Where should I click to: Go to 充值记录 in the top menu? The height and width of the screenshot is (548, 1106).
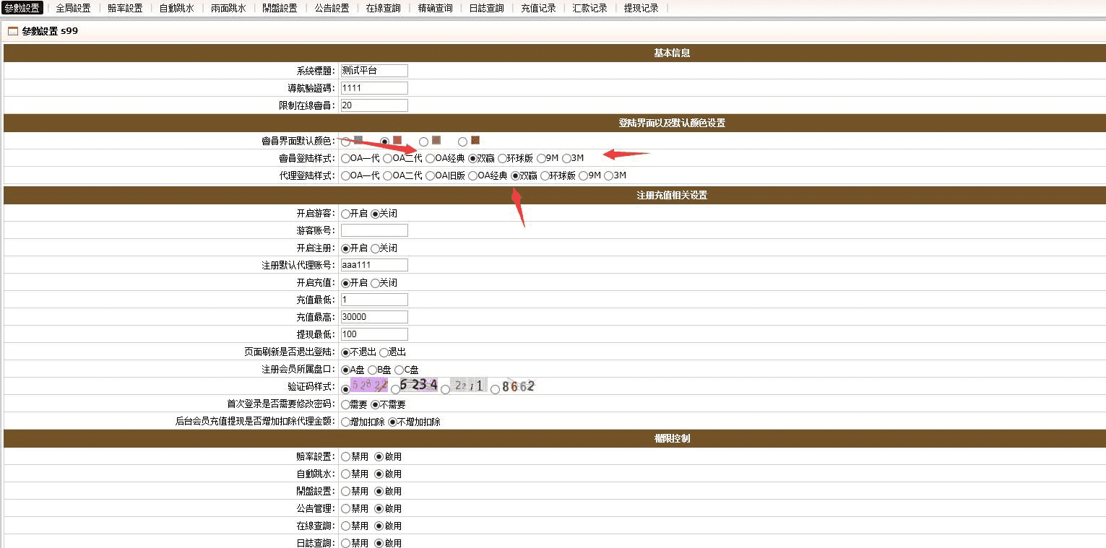538,9
